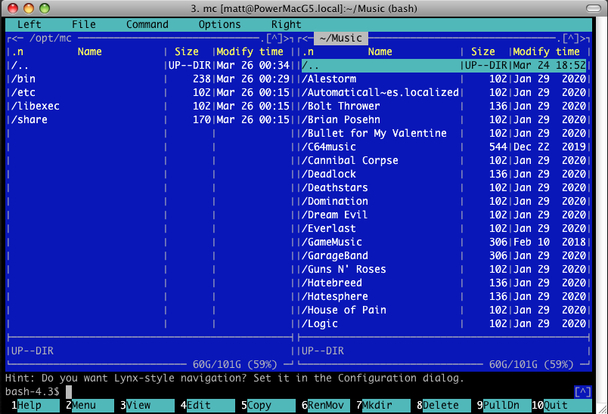Open the Options menu
Screen dimensions: 608x414
[x=219, y=24]
